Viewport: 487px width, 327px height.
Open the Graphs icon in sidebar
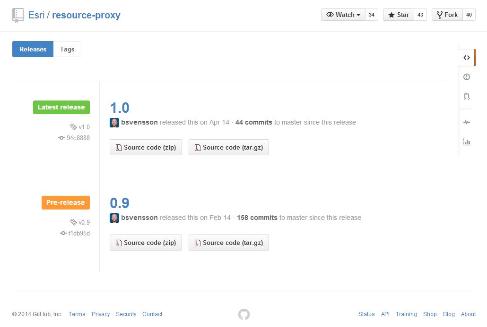(x=467, y=142)
